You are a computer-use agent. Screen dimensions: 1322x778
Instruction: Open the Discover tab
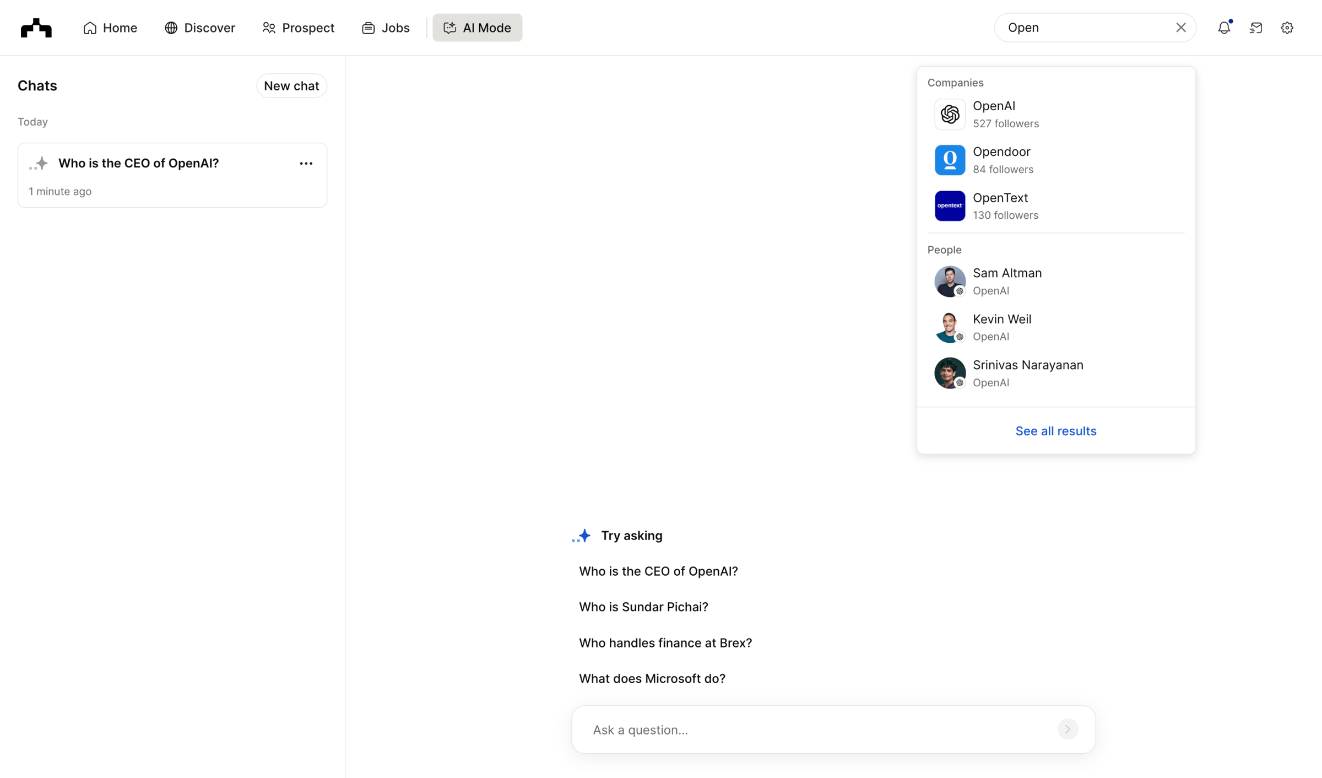(200, 28)
